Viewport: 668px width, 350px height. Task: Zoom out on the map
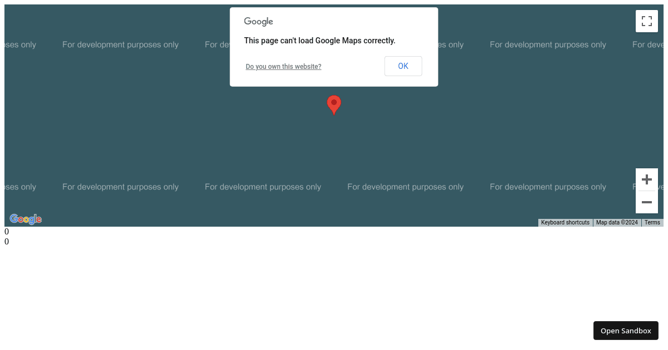[x=647, y=202]
